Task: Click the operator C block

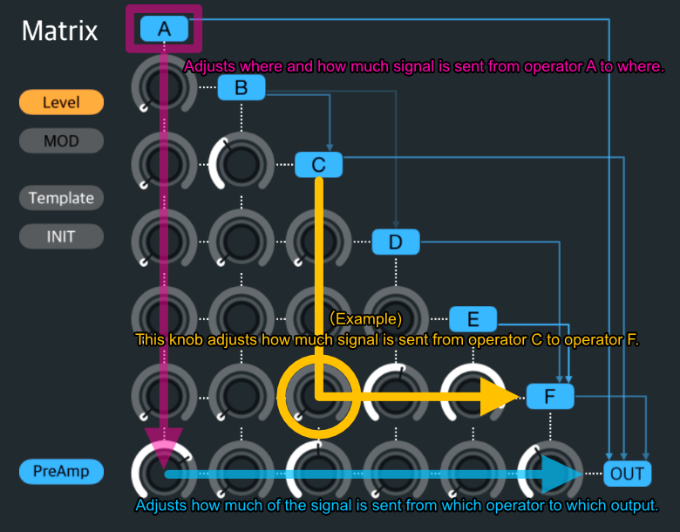Action: 318,164
